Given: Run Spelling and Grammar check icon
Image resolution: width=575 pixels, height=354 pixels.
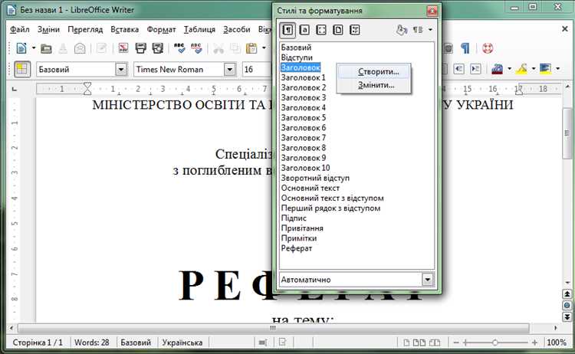Looking at the screenshot, I should pyautogui.click(x=179, y=48).
